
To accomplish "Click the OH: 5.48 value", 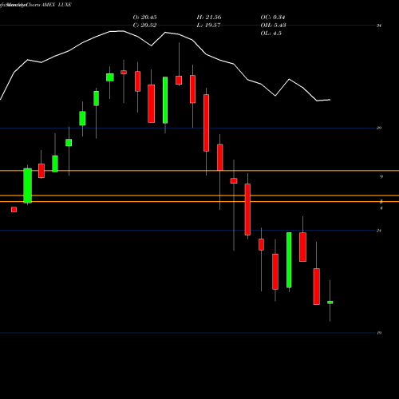I will click(x=273, y=26).
